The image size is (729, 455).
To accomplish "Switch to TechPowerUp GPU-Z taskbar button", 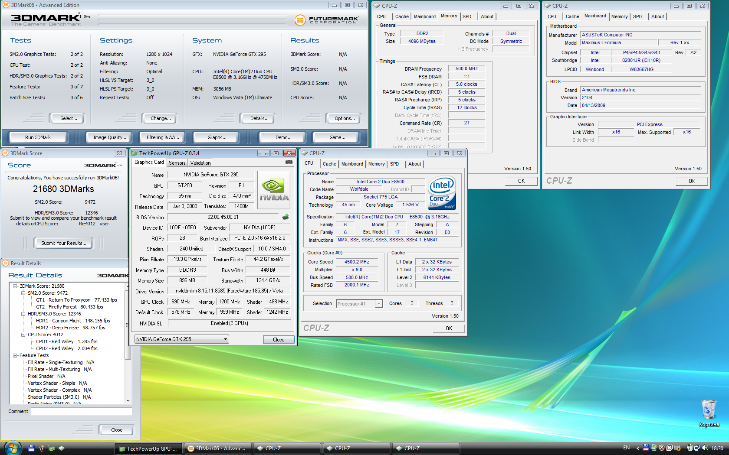I will pos(148,448).
